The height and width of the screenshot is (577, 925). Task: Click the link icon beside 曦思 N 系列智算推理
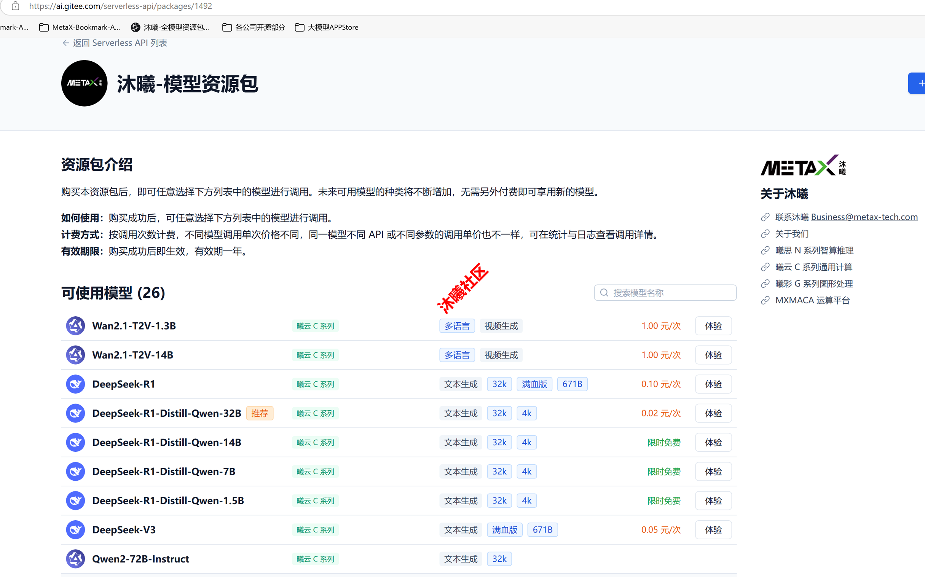[765, 250]
